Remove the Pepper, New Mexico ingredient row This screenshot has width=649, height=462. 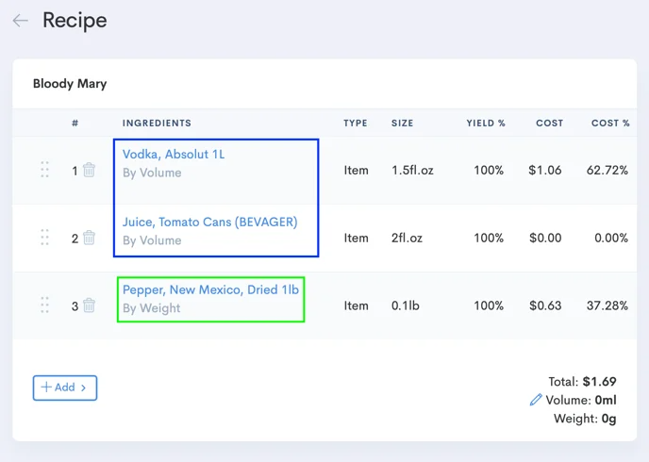click(x=89, y=305)
